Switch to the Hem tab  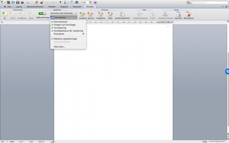point(8,7)
